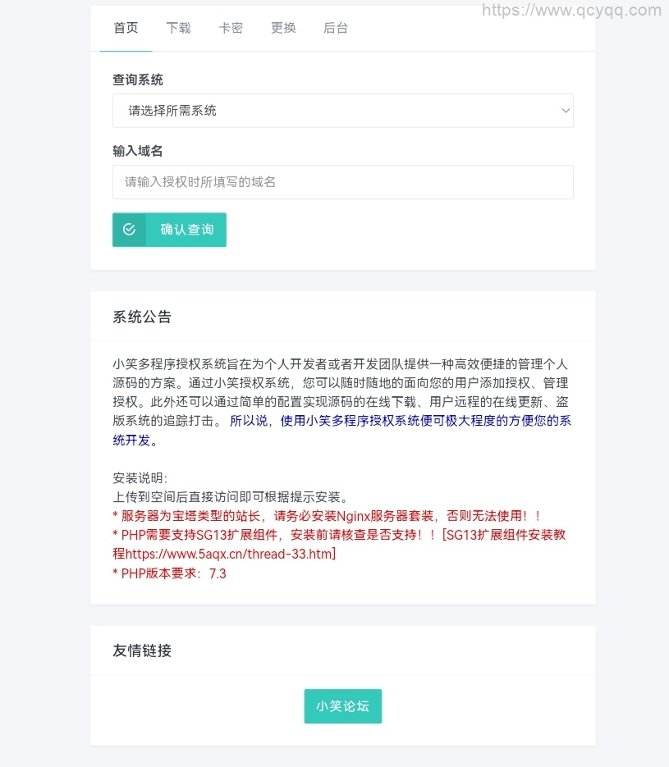Switch to the 下载 tab

coord(178,28)
